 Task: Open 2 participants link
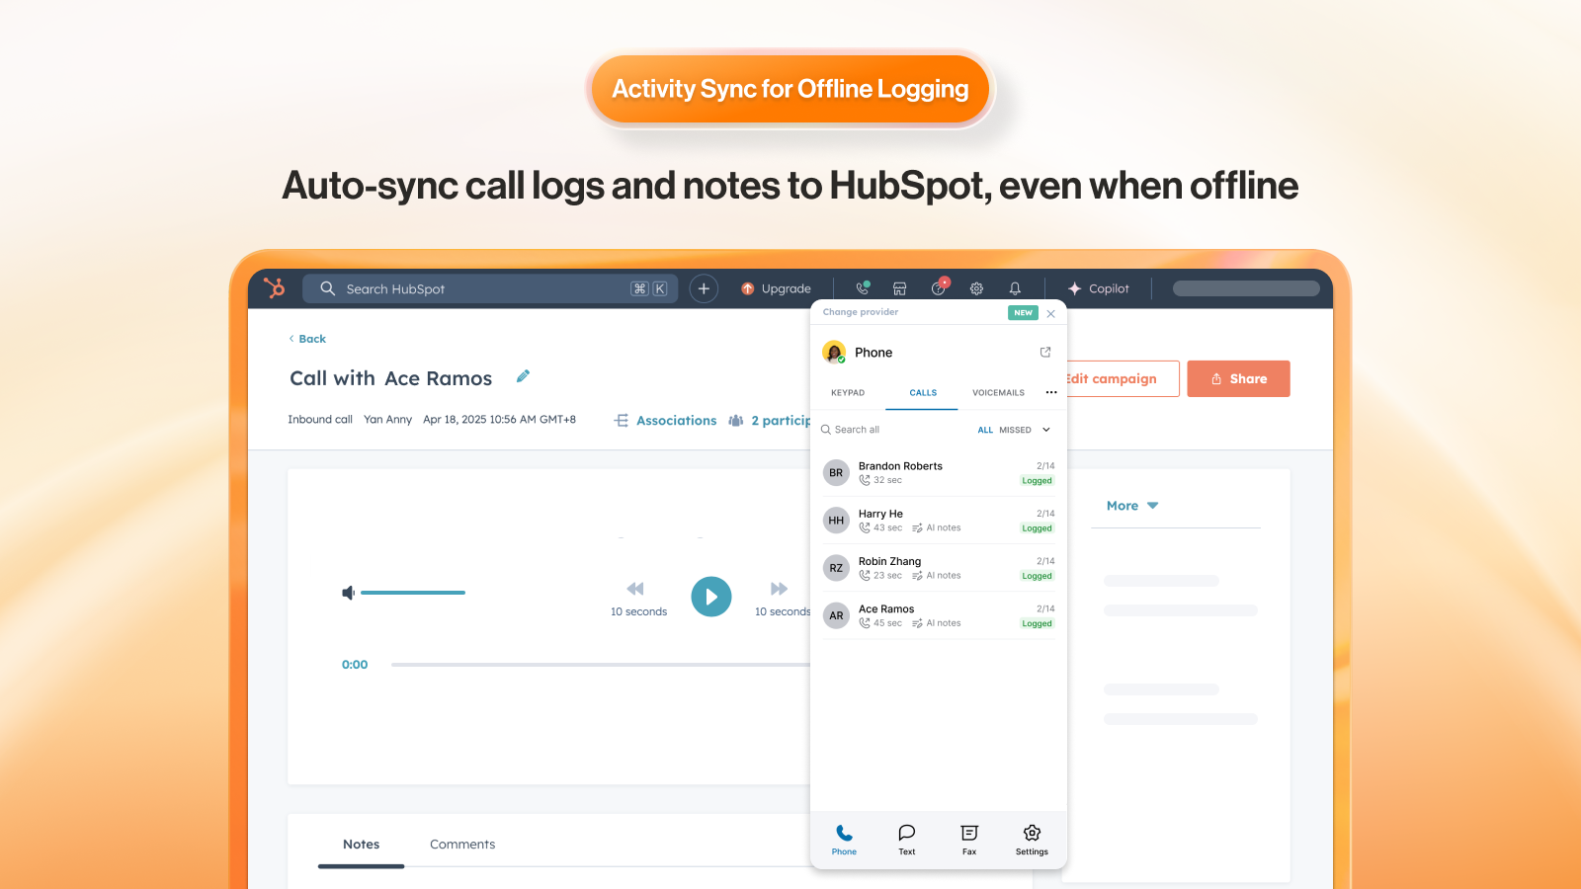770,420
